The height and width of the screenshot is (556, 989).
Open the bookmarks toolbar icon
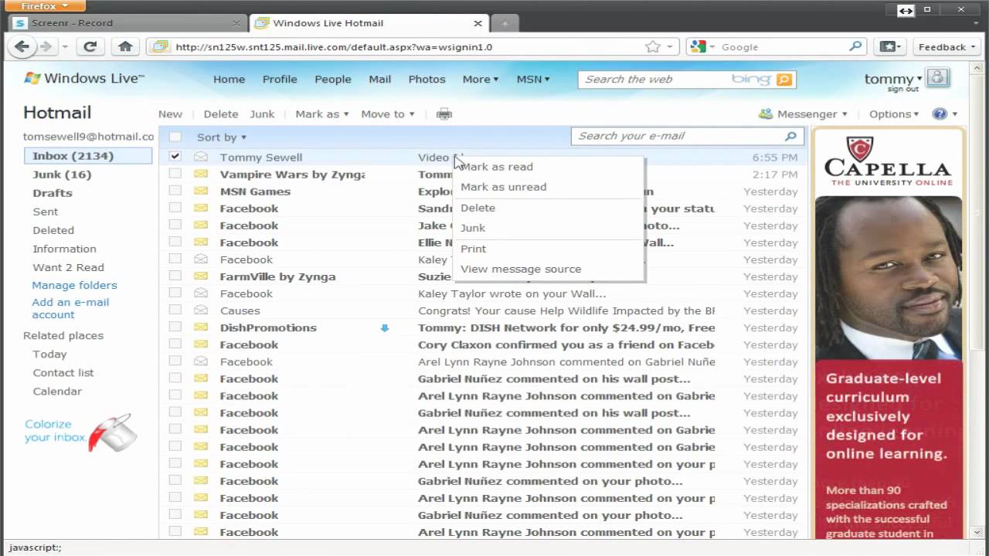click(x=889, y=47)
